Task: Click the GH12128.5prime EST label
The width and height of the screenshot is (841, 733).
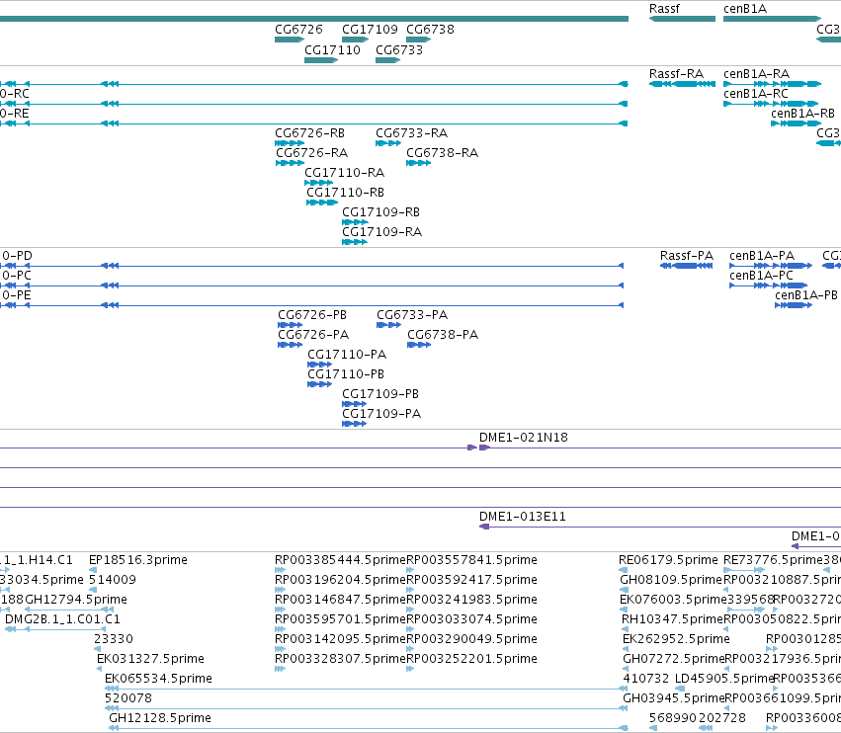Action: click(x=160, y=718)
